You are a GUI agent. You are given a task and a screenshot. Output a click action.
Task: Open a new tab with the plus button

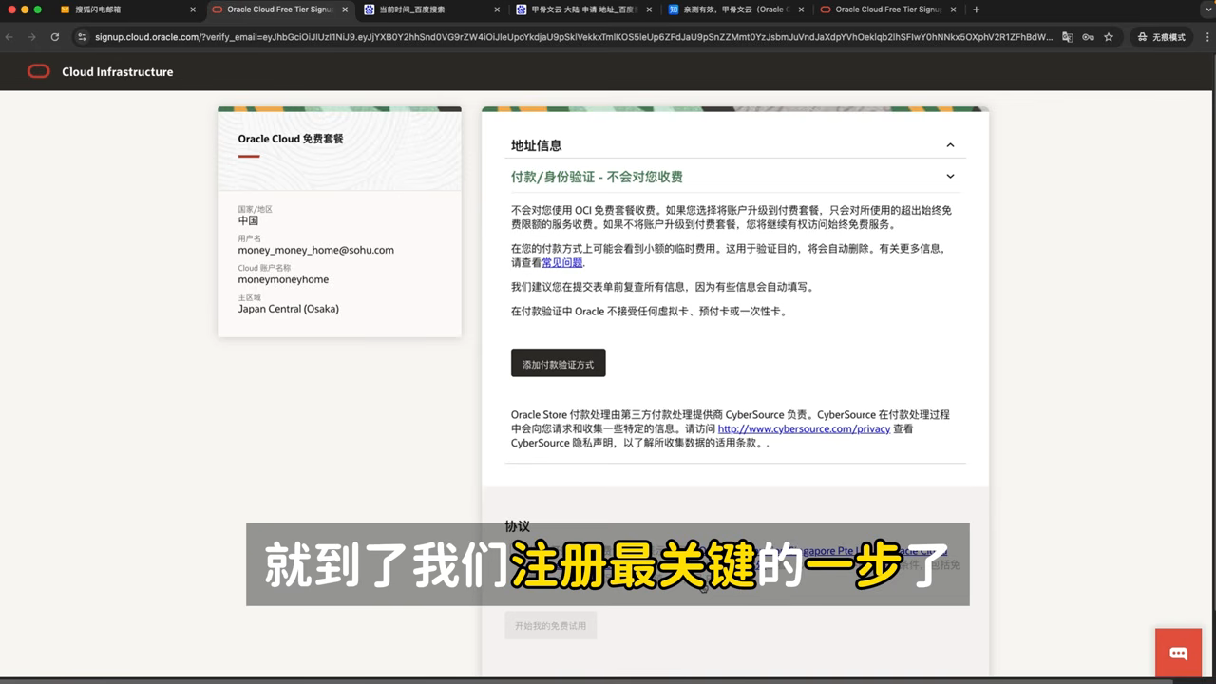(976, 9)
